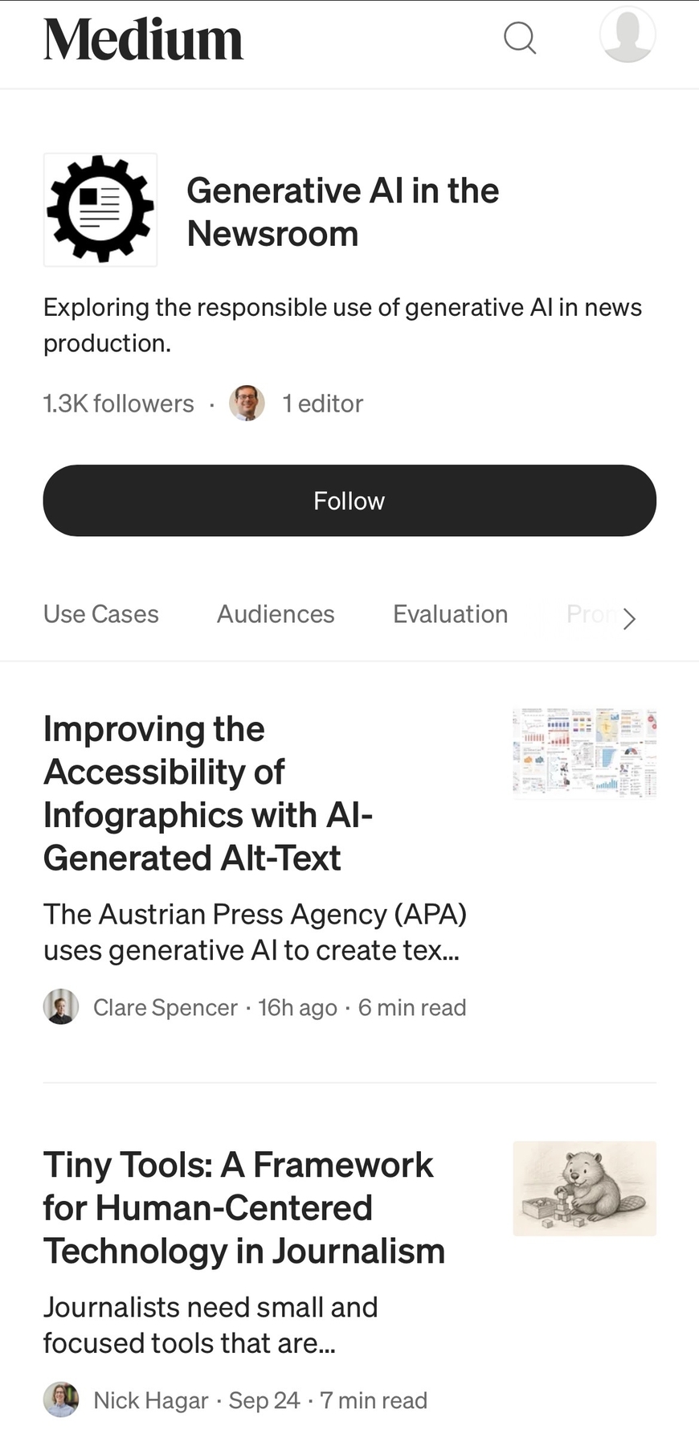Go to Nick Hagar's profile link
Screen dimensions: 699x1430
tap(151, 1400)
